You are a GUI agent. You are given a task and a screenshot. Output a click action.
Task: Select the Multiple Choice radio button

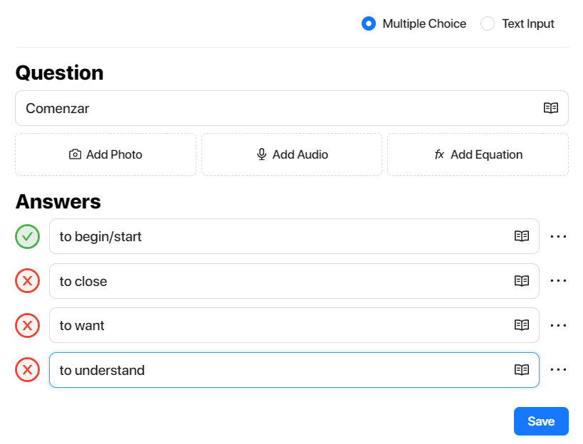pyautogui.click(x=369, y=23)
